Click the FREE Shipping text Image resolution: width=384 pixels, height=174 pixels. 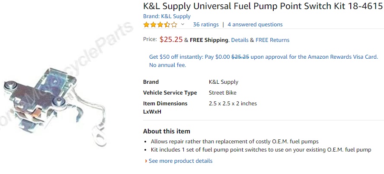click(209, 40)
